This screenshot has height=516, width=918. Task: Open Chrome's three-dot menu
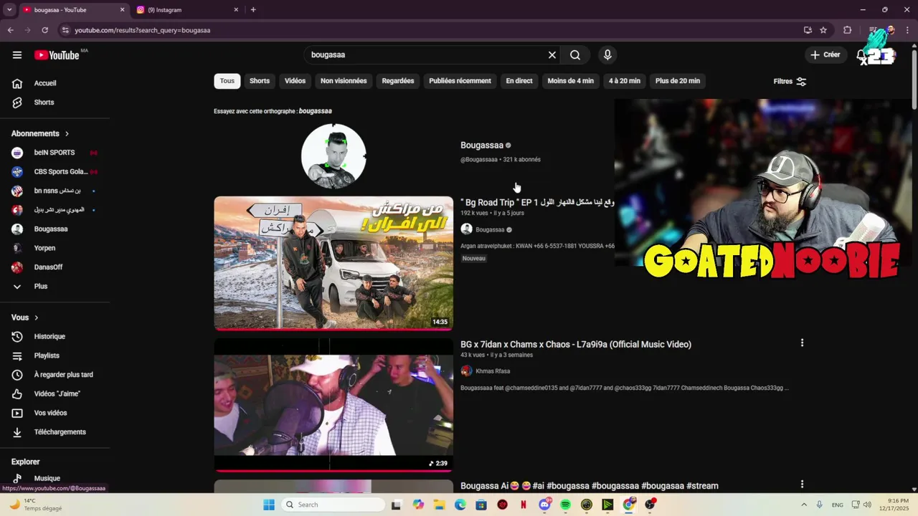click(908, 30)
